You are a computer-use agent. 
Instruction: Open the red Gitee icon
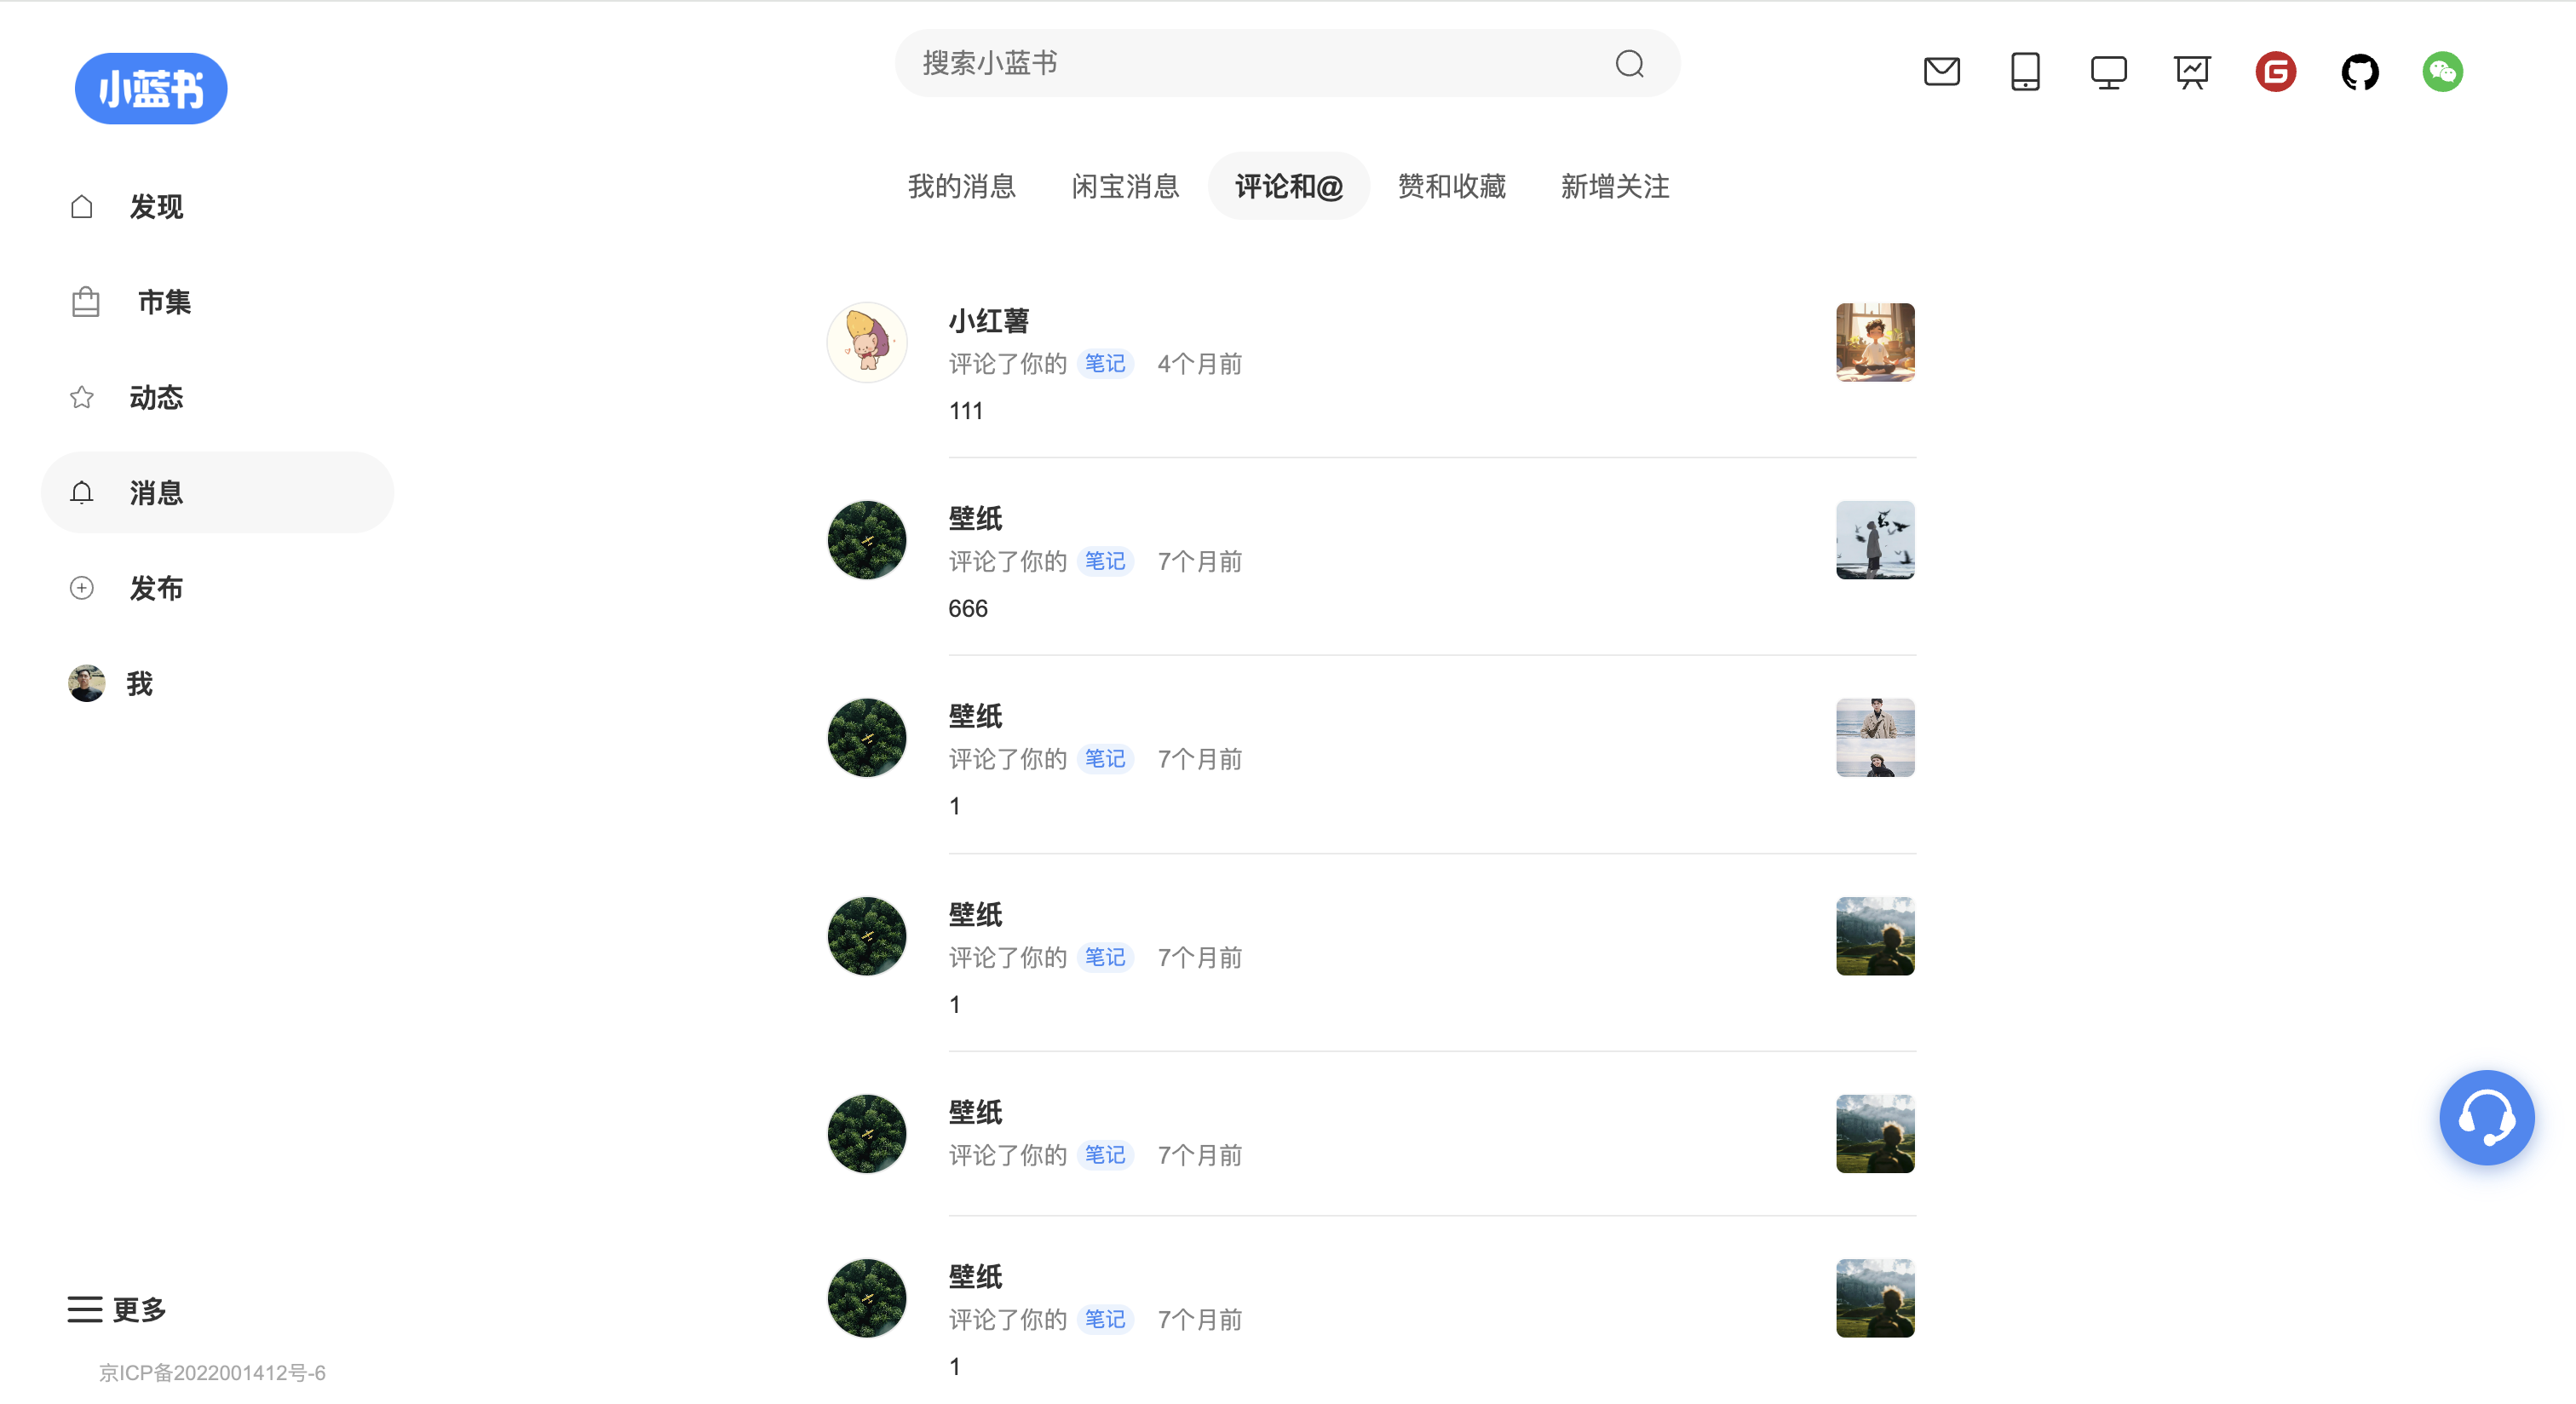tap(2275, 72)
